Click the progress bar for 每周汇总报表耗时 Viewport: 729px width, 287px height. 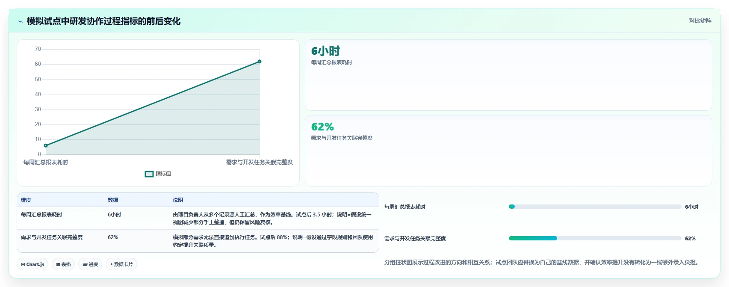[595, 207]
